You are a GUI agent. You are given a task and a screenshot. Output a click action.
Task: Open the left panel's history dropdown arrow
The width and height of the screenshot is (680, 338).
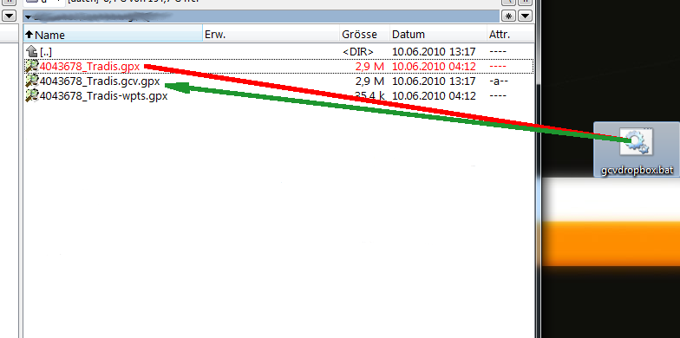9,16
